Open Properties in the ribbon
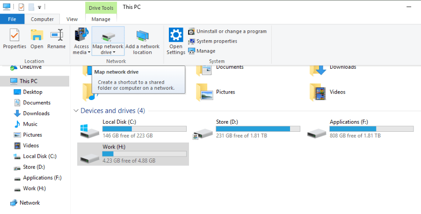Image resolution: width=421 pixels, height=214 pixels. (x=15, y=39)
